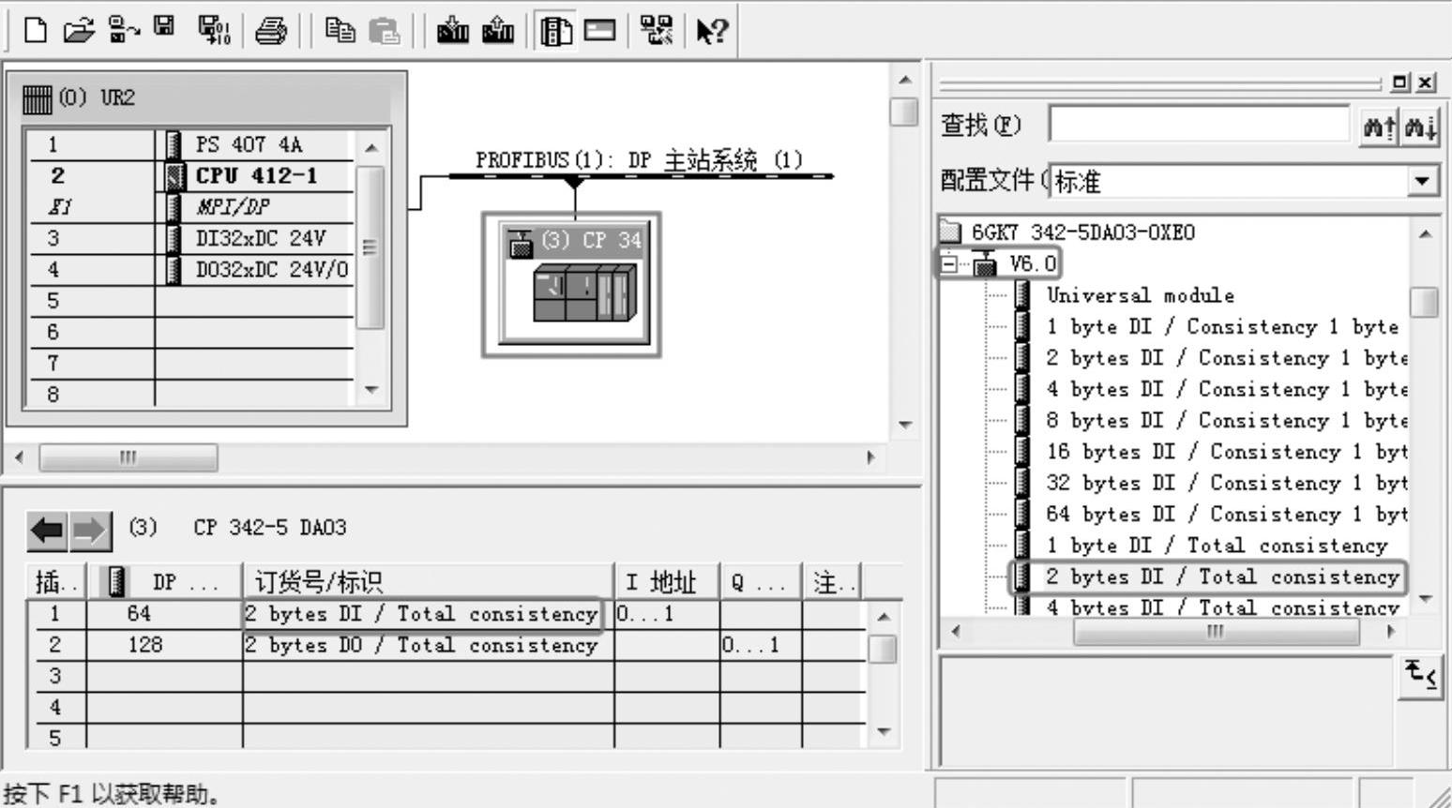Click the forward arrow in the detail pane
1452x808 pixels.
(90, 531)
